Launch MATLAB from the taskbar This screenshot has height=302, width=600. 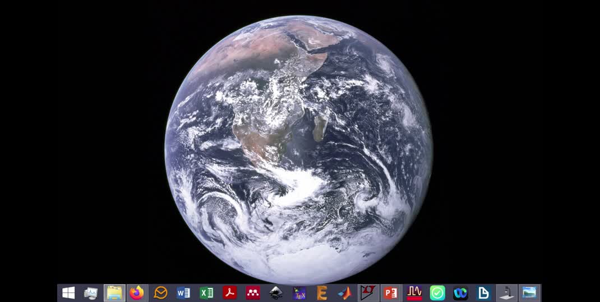coord(345,293)
